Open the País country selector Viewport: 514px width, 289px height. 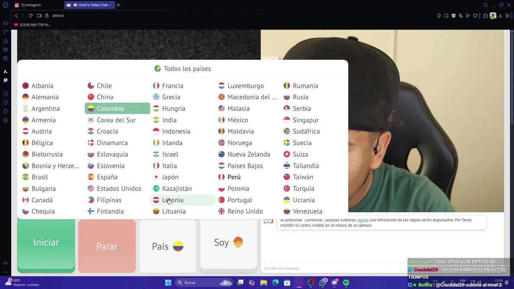click(x=168, y=246)
